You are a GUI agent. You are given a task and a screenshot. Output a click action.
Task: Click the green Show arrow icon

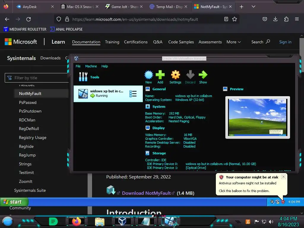pyautogui.click(x=203, y=75)
